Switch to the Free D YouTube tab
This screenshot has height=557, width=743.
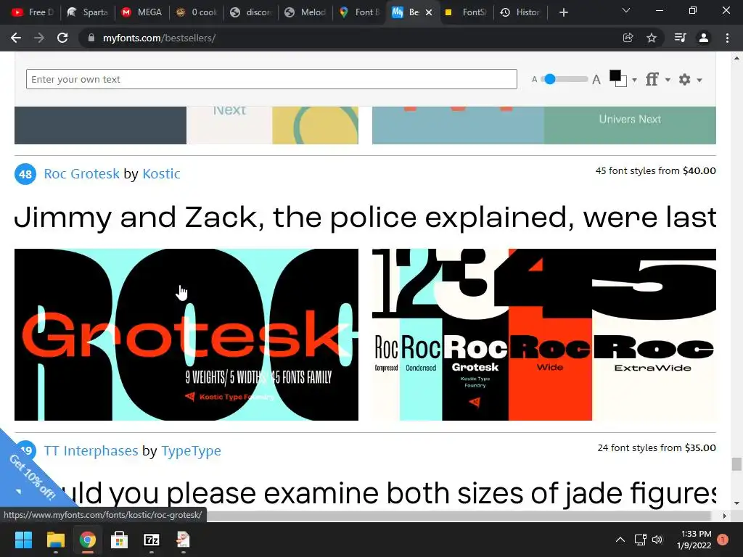point(32,13)
